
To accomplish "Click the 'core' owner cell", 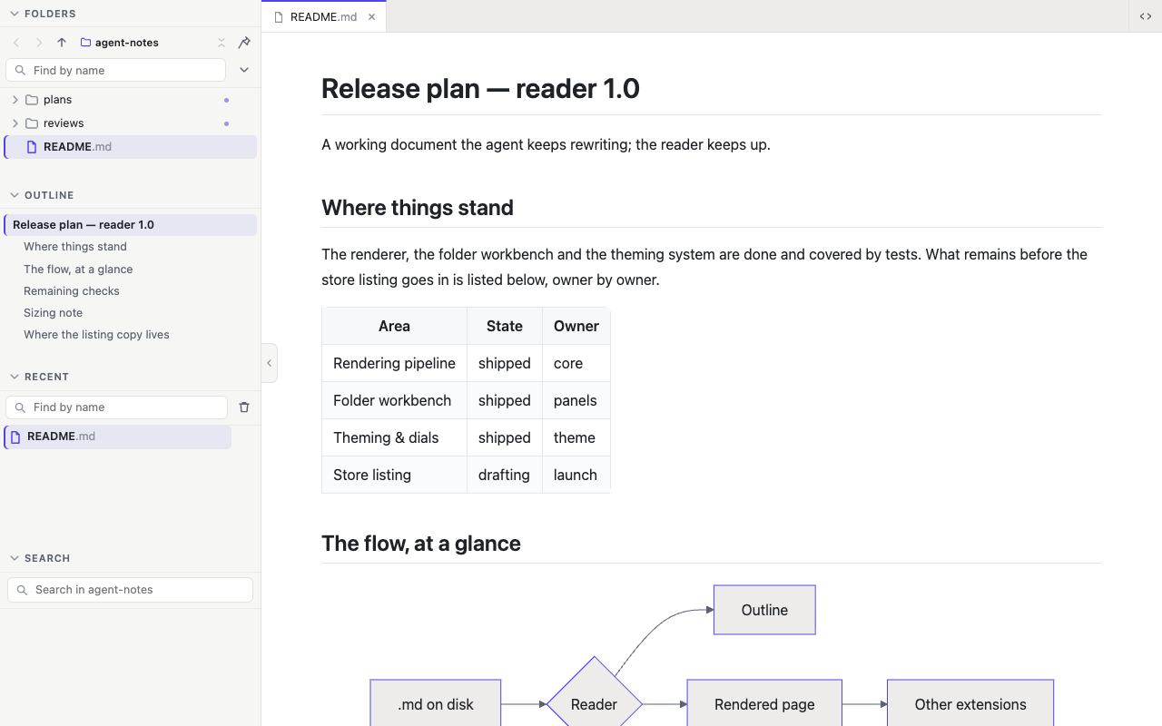I will [576, 363].
